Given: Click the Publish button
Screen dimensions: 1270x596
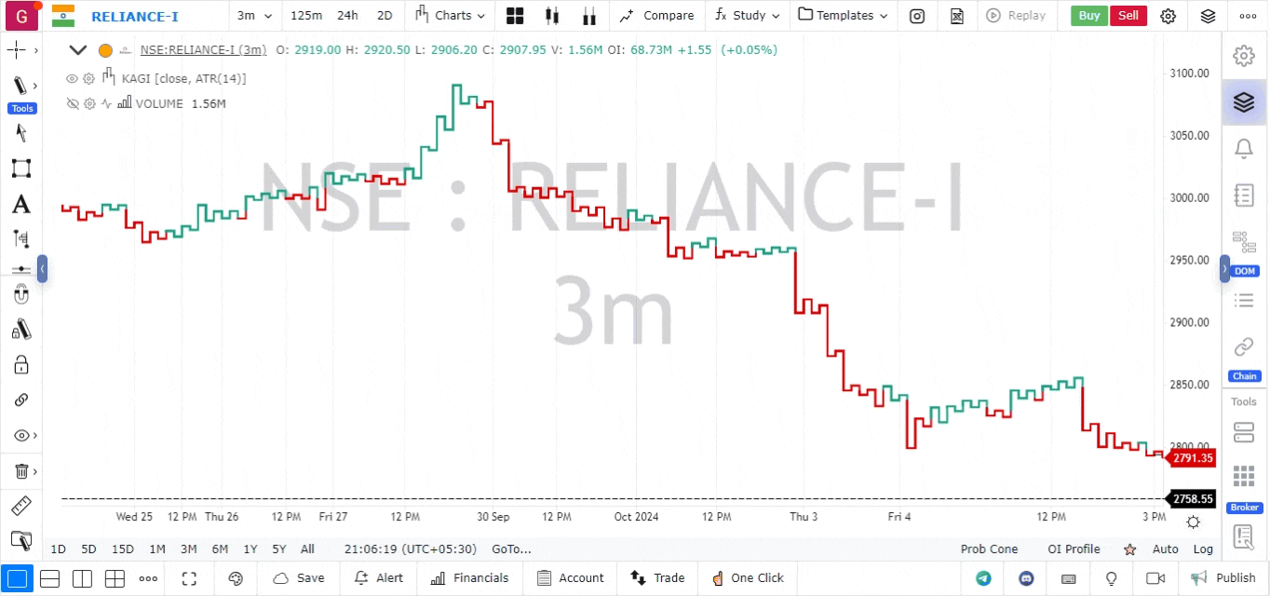Looking at the screenshot, I should click(x=1227, y=578).
